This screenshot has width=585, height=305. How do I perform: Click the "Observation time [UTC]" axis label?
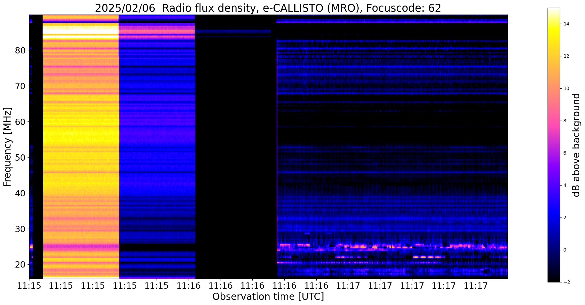click(x=268, y=297)
